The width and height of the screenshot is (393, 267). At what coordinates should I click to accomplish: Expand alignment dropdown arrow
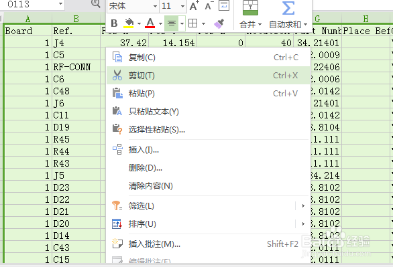(182, 23)
